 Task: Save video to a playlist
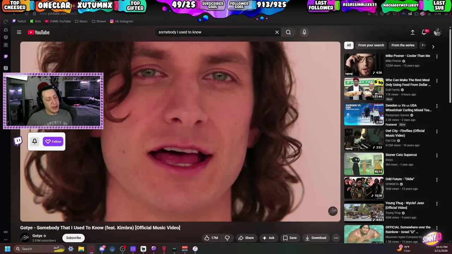290,238
